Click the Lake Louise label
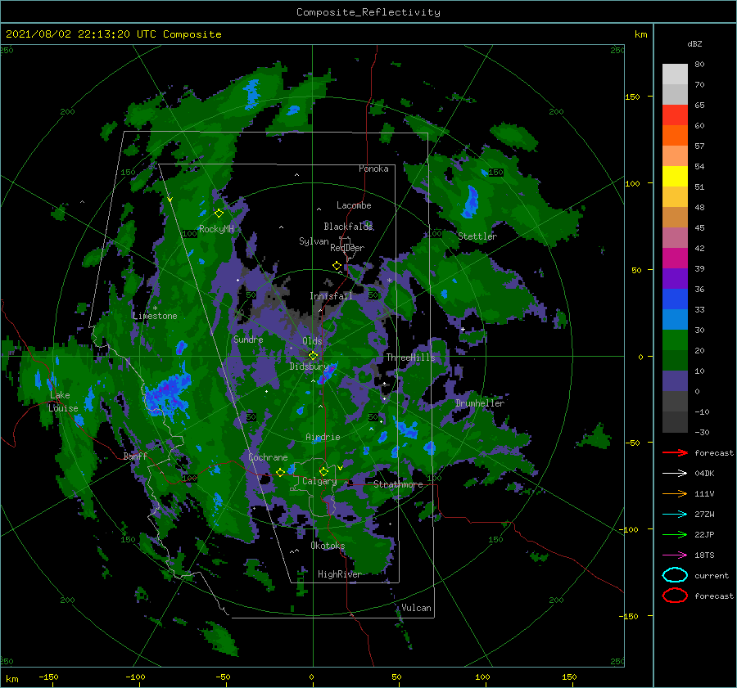 click(x=63, y=402)
